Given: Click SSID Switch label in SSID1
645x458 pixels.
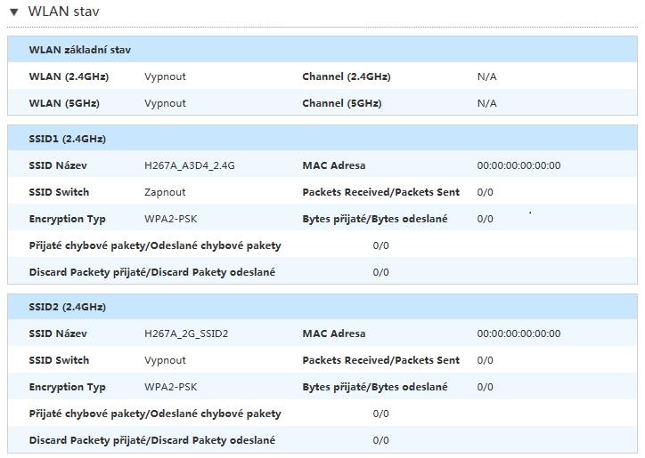Looking at the screenshot, I should pyautogui.click(x=59, y=192).
